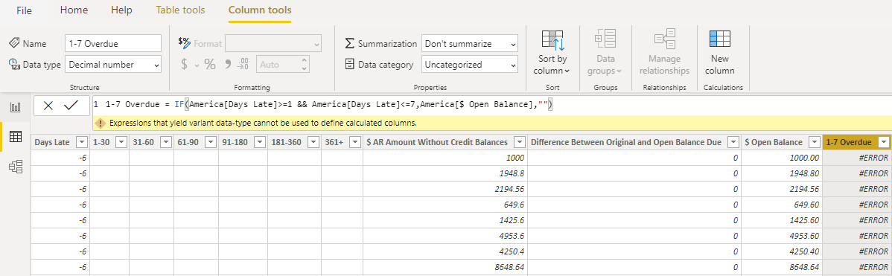Increase decimal places with up arrow
This screenshot has width=892, height=276.
(x=305, y=60)
